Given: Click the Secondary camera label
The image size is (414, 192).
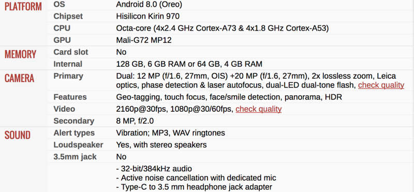Looking at the screenshot, I should pyautogui.click(x=74, y=121).
